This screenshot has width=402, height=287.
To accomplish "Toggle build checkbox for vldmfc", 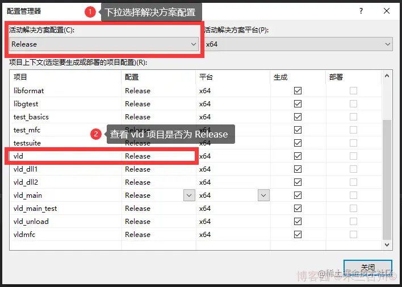I will (298, 234).
